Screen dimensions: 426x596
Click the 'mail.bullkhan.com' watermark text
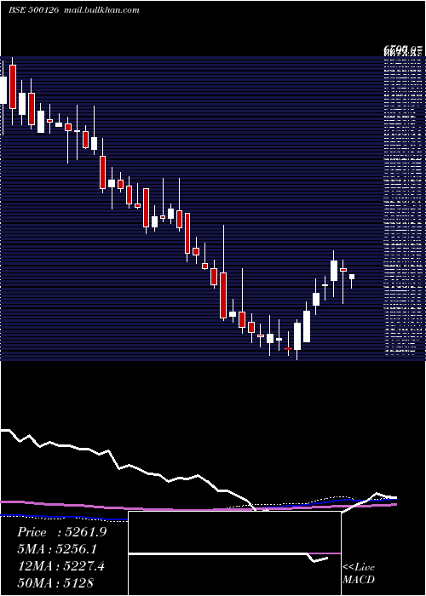tap(101, 10)
